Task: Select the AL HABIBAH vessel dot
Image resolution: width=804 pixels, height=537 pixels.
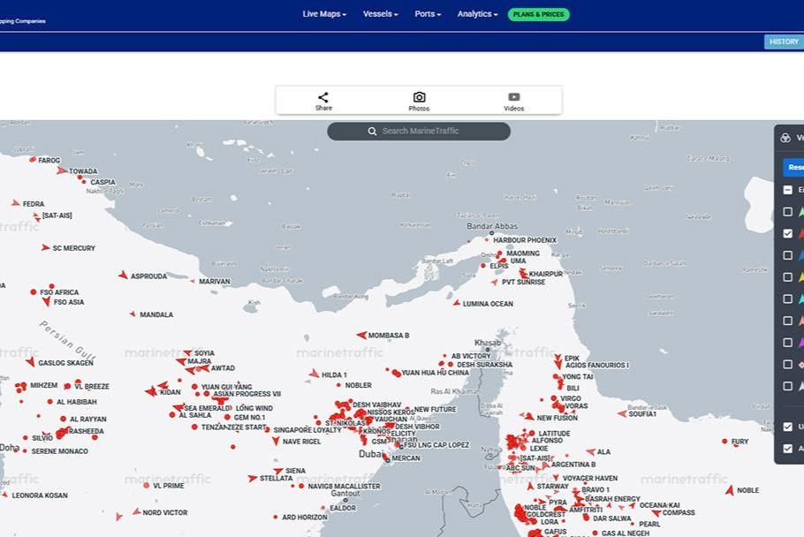Action: 49,401
